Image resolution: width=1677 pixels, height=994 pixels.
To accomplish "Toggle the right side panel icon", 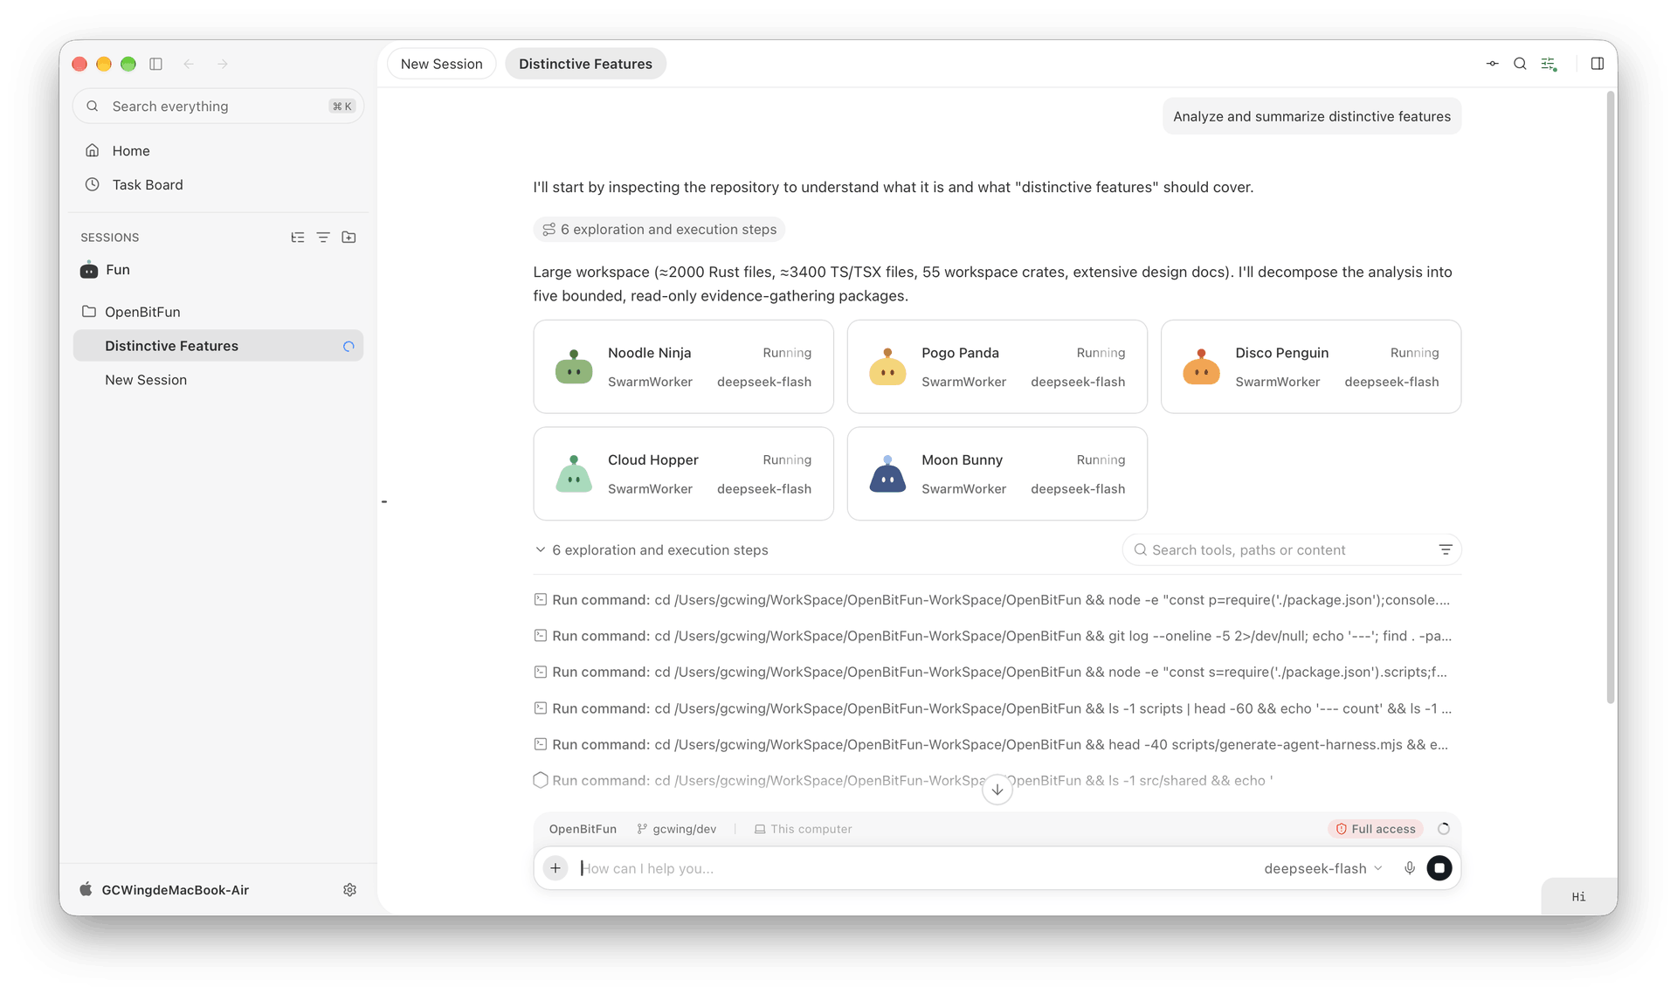I will coord(1598,64).
